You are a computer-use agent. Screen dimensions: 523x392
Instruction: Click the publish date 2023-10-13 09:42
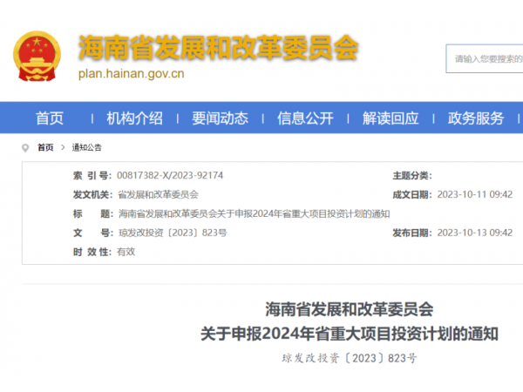click(474, 233)
